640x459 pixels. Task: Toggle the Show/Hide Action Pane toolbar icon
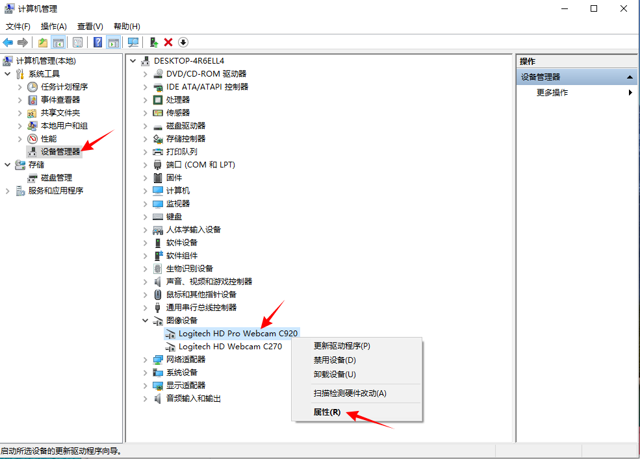pyautogui.click(x=114, y=42)
